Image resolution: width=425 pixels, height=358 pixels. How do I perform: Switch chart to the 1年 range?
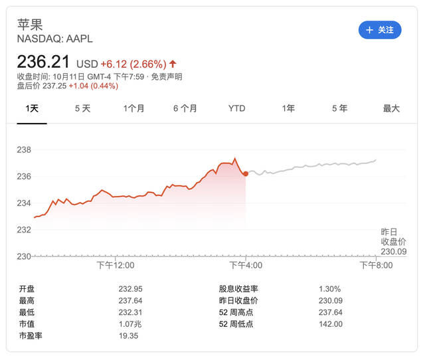pyautogui.click(x=288, y=108)
